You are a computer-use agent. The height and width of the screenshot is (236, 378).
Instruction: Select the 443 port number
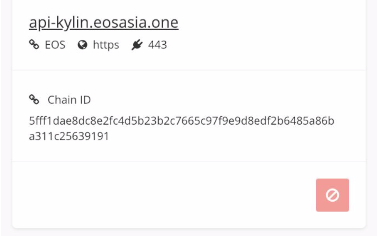pos(157,45)
